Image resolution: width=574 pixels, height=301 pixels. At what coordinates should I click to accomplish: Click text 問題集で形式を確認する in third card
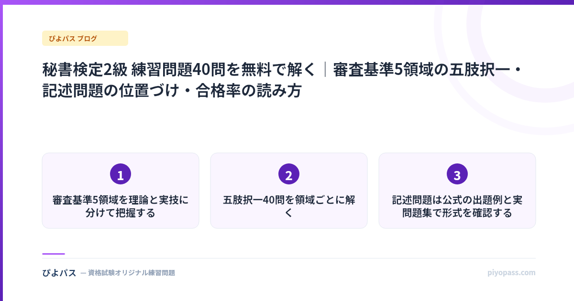tap(457, 213)
